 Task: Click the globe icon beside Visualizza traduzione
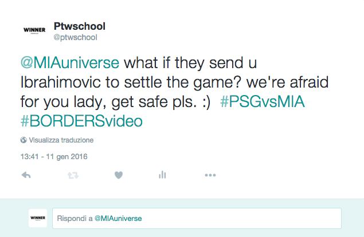tap(24, 140)
